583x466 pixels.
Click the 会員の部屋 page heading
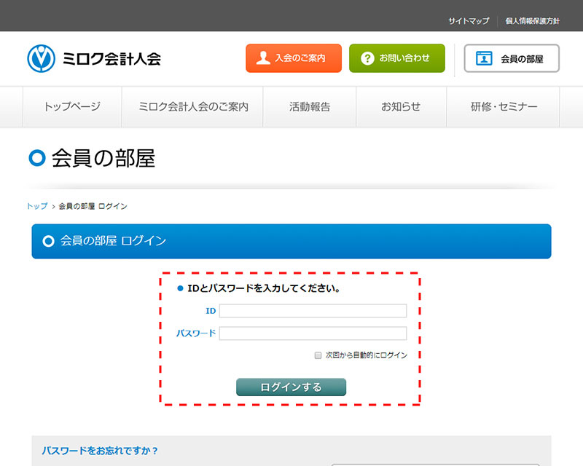point(103,158)
